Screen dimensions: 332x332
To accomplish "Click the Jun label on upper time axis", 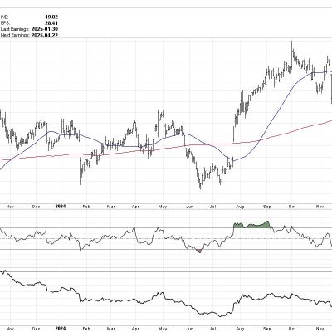I will (x=189, y=207).
